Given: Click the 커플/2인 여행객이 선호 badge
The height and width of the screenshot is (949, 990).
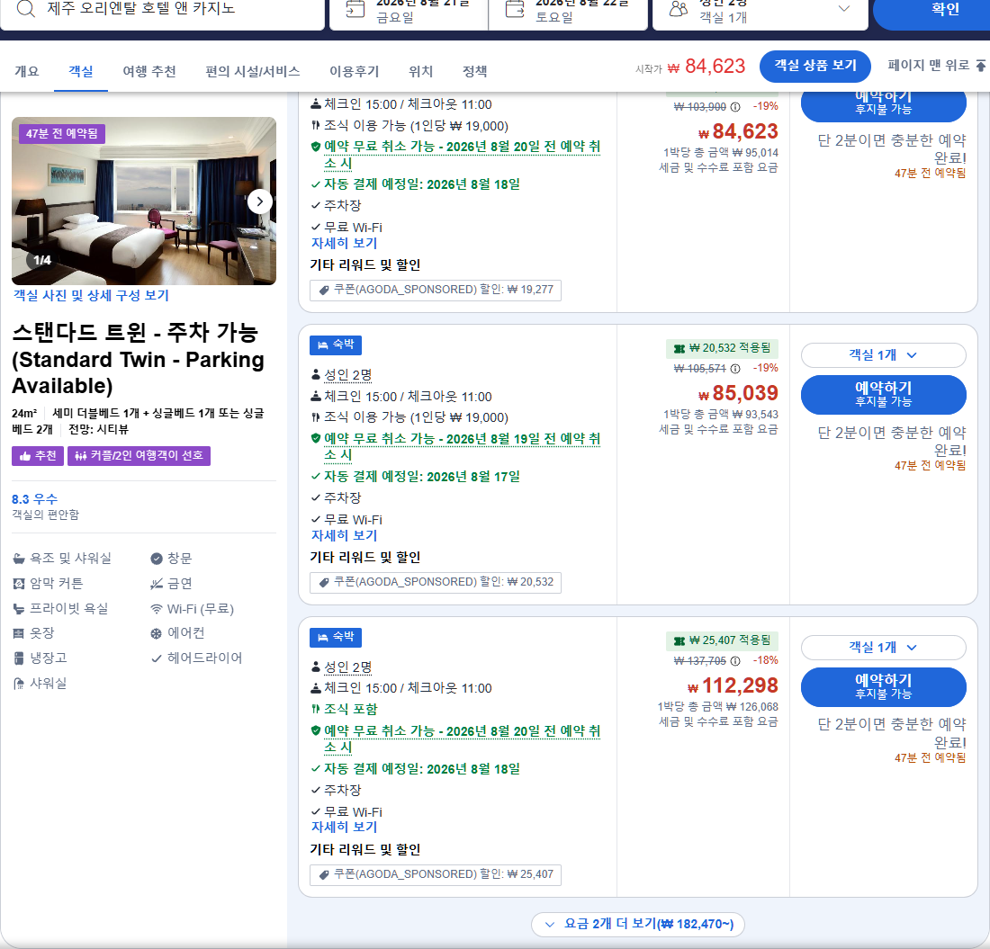Looking at the screenshot, I should pyautogui.click(x=139, y=455).
